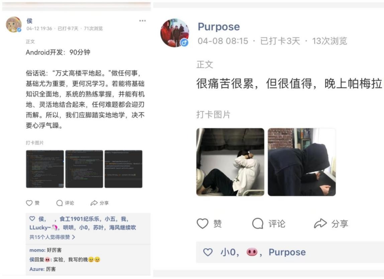Open Azure's profile from the comment
The image size is (384, 279).
click(x=37, y=269)
